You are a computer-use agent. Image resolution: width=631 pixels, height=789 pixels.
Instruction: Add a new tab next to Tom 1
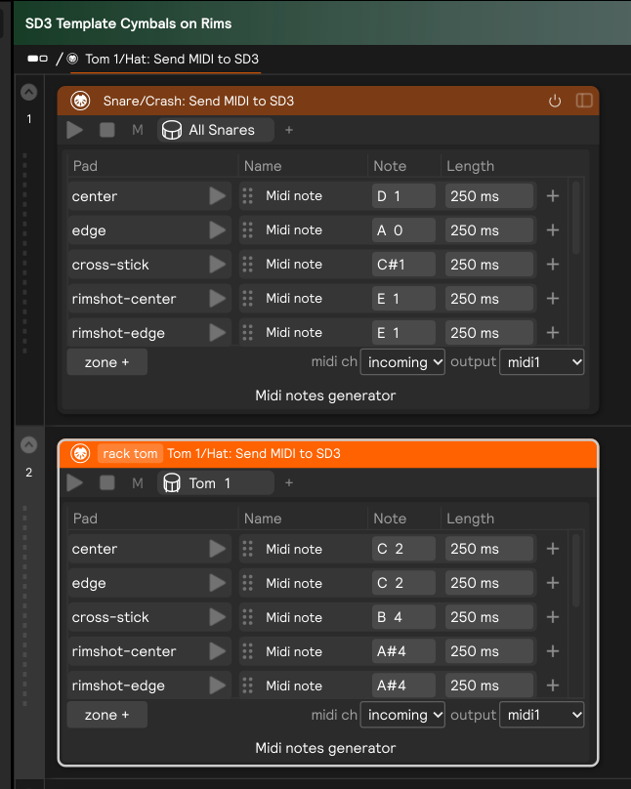click(x=288, y=482)
